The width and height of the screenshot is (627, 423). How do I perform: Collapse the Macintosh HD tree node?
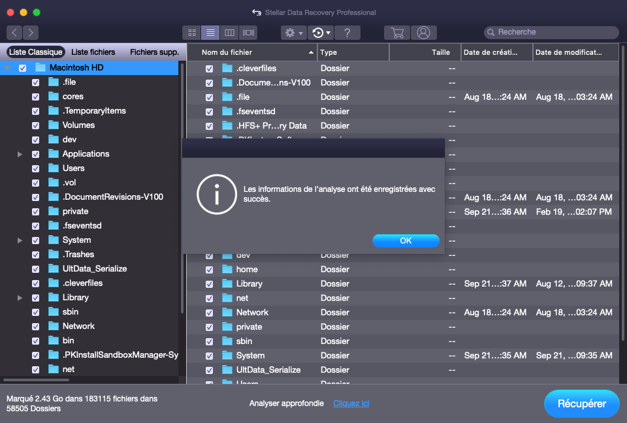(x=7, y=68)
